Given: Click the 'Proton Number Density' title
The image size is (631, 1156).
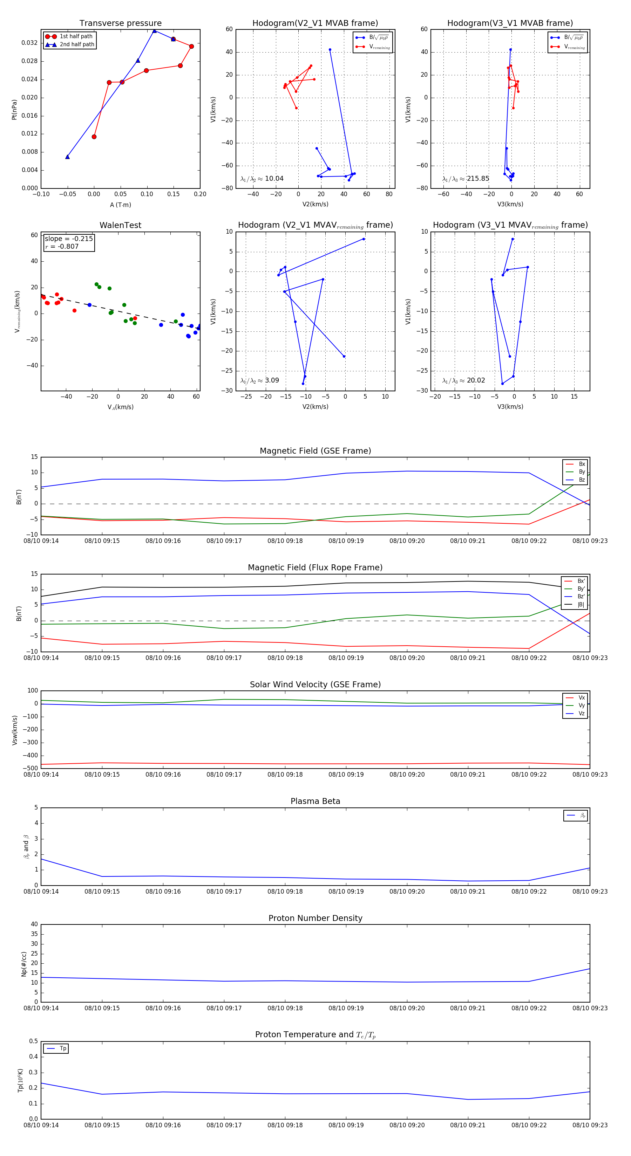Looking at the screenshot, I should (x=315, y=918).
